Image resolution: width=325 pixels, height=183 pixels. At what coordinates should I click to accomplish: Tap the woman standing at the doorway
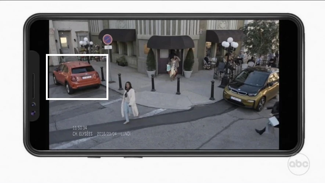click(174, 68)
